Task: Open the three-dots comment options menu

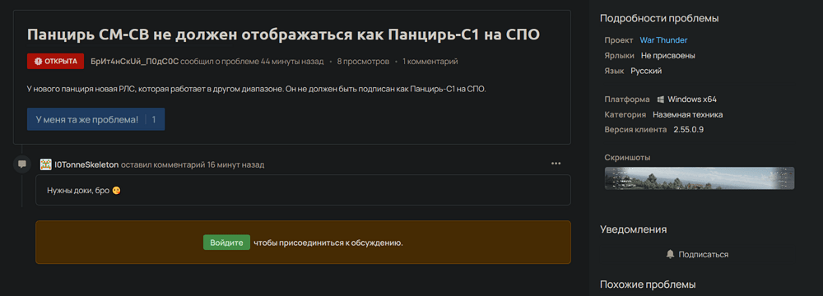Action: point(556,164)
